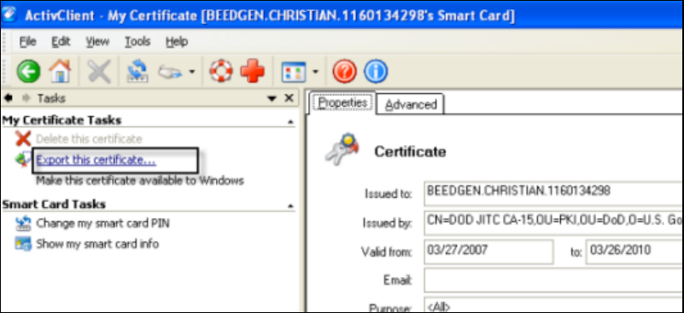Switch to the Properties tab
The height and width of the screenshot is (313, 684).
(342, 103)
